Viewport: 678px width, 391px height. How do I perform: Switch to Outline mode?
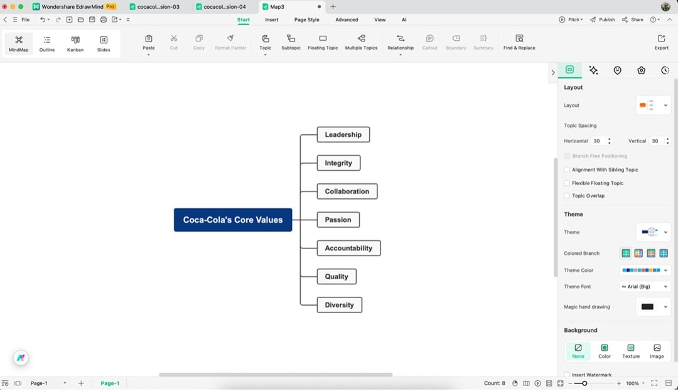pyautogui.click(x=46, y=43)
